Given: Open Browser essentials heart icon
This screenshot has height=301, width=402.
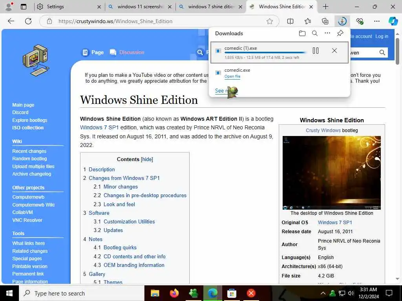Looking at the screenshot, I should pyautogui.click(x=360, y=21).
